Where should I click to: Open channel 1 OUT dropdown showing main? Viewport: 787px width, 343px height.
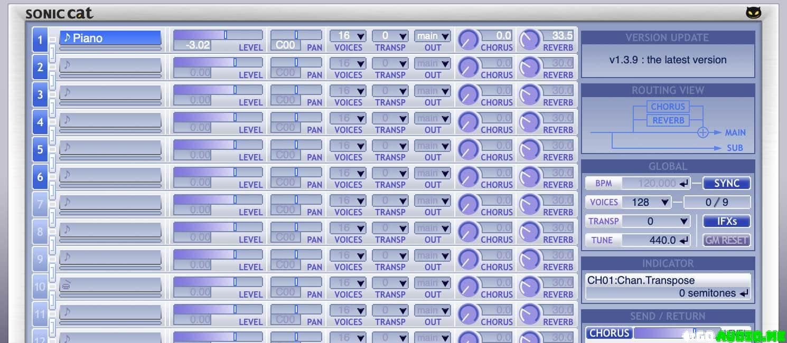coord(432,36)
